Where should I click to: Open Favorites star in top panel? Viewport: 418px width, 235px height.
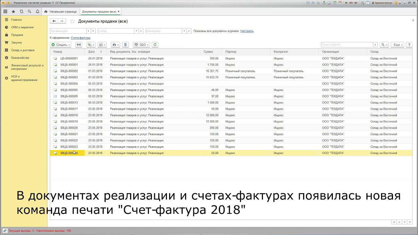coord(13,11)
